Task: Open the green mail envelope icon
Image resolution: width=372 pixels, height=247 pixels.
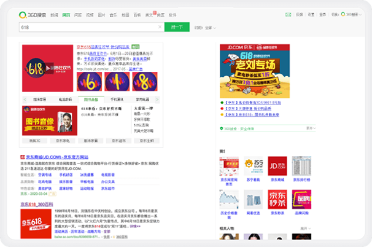Action: tap(288, 15)
